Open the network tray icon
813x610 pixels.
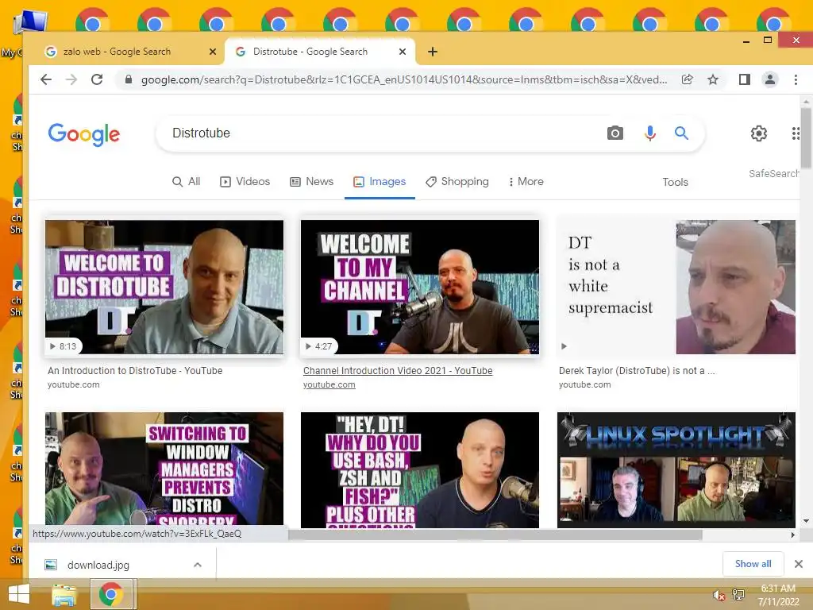738,595
